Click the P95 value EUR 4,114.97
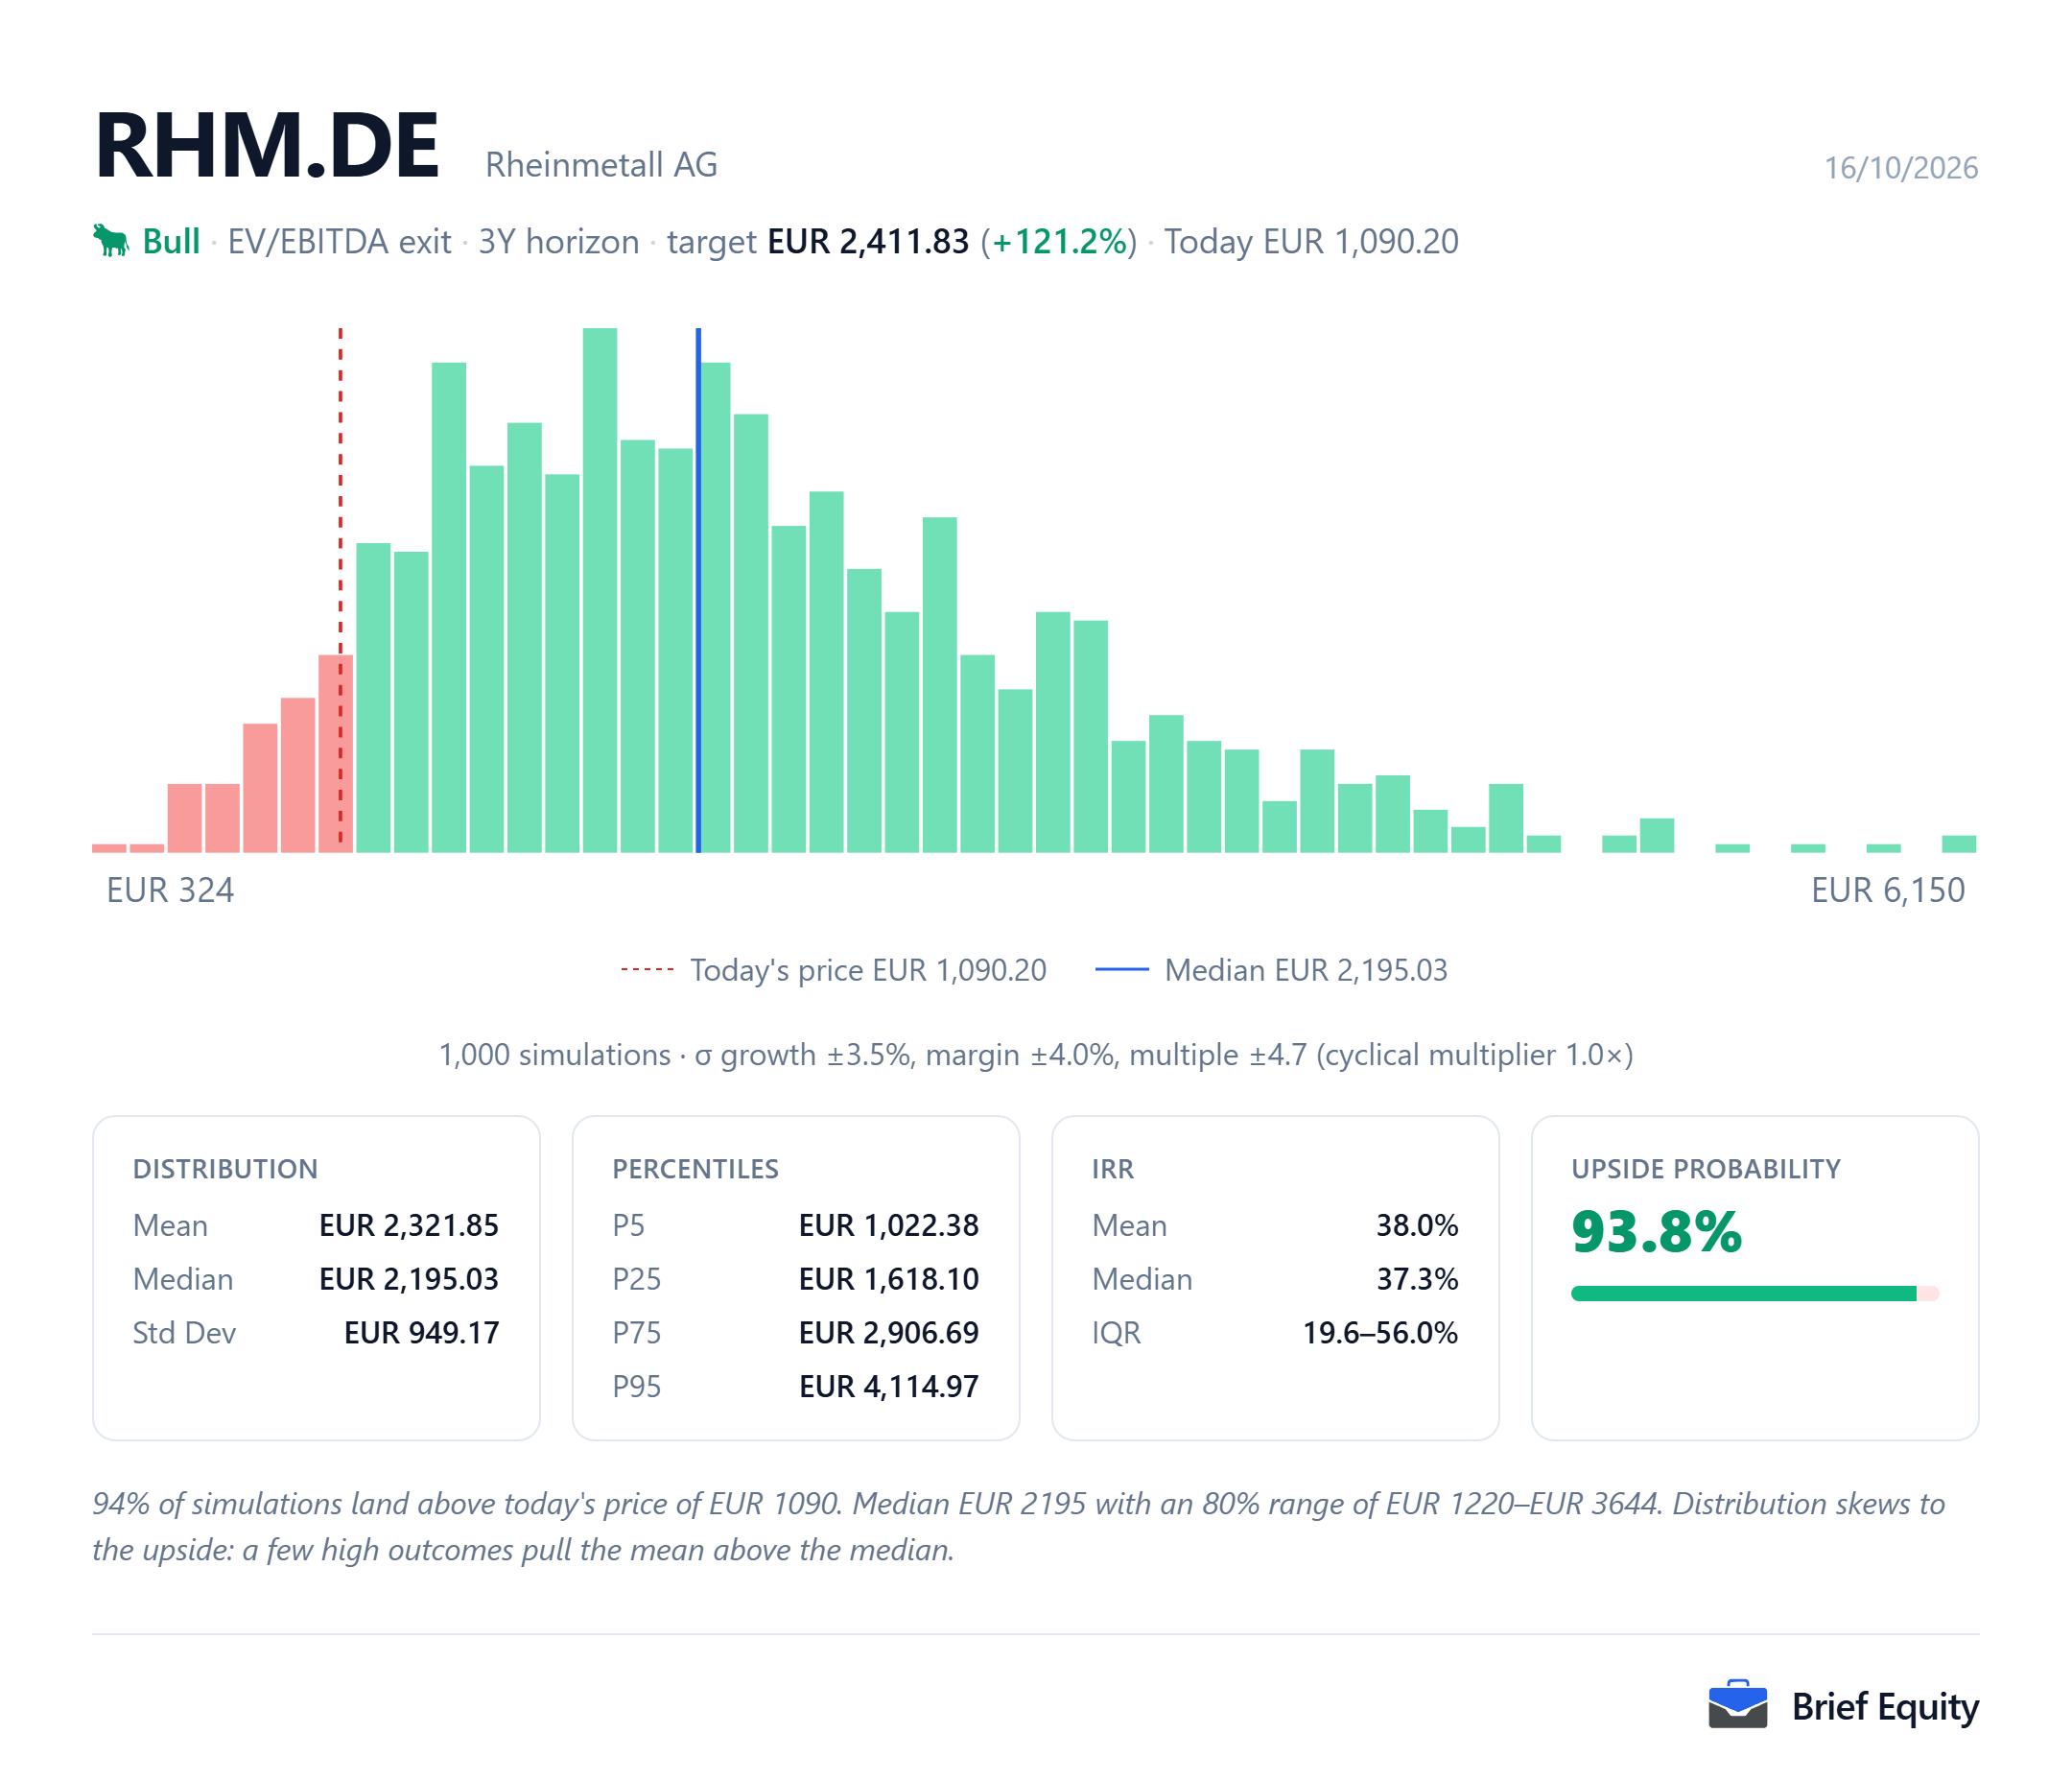2072x1781 pixels. coord(889,1388)
